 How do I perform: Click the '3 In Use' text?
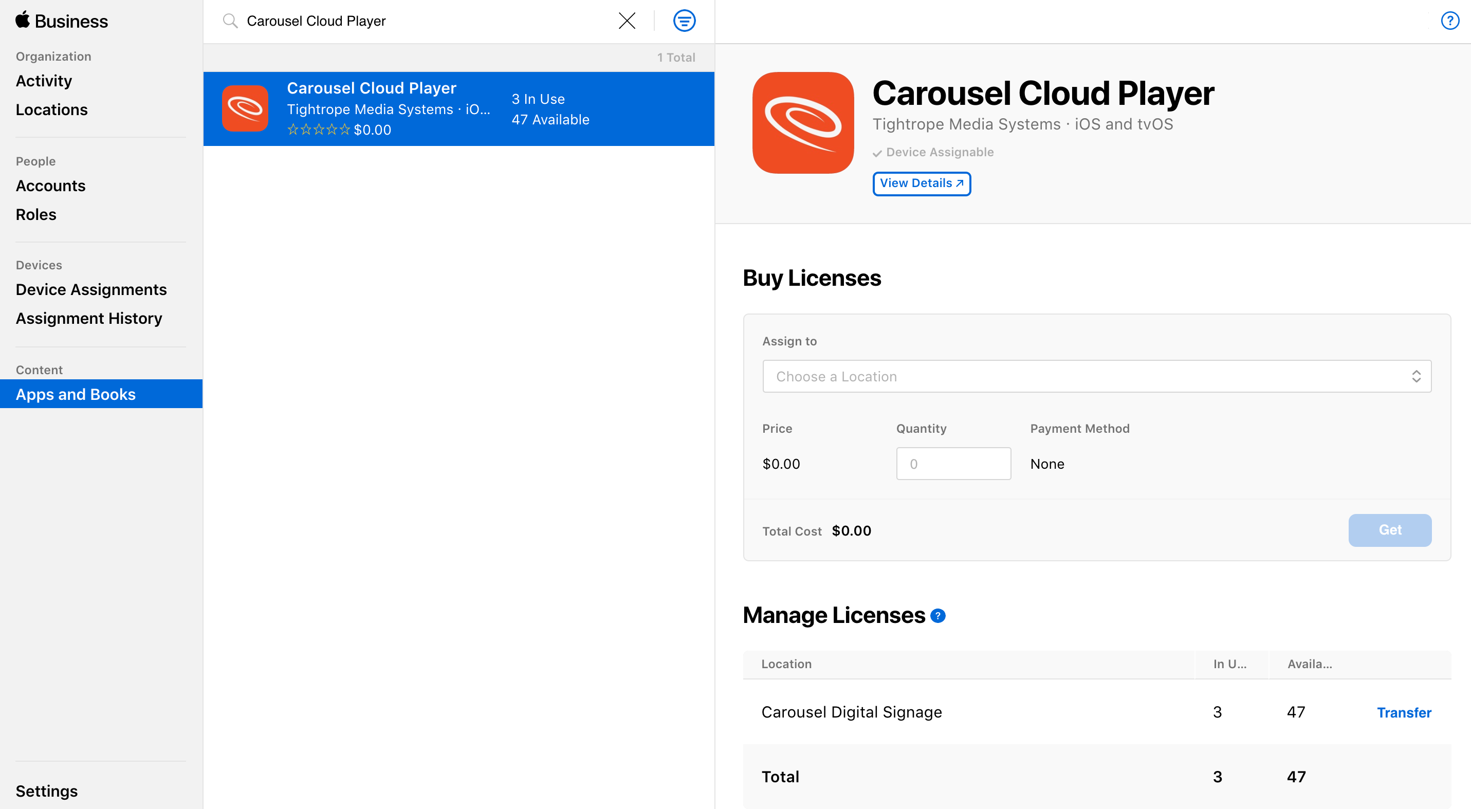[538, 99]
